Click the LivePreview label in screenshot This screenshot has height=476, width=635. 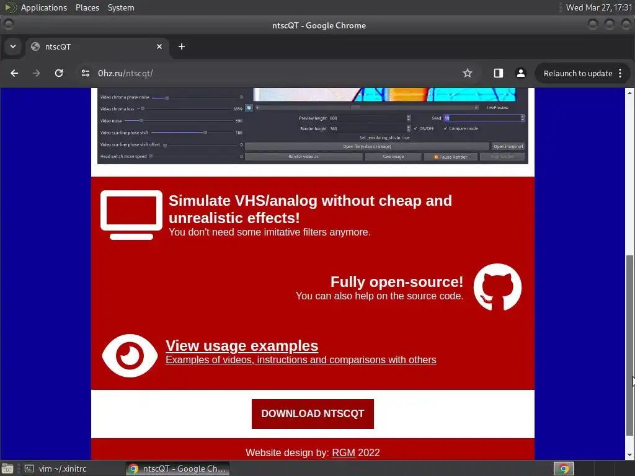497,108
